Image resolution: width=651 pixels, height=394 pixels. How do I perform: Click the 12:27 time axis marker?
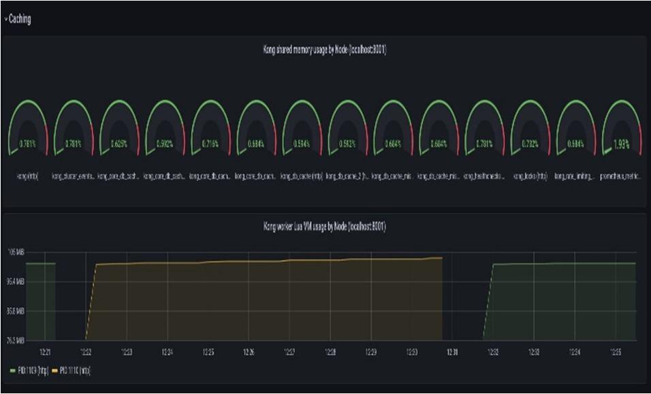pos(289,352)
